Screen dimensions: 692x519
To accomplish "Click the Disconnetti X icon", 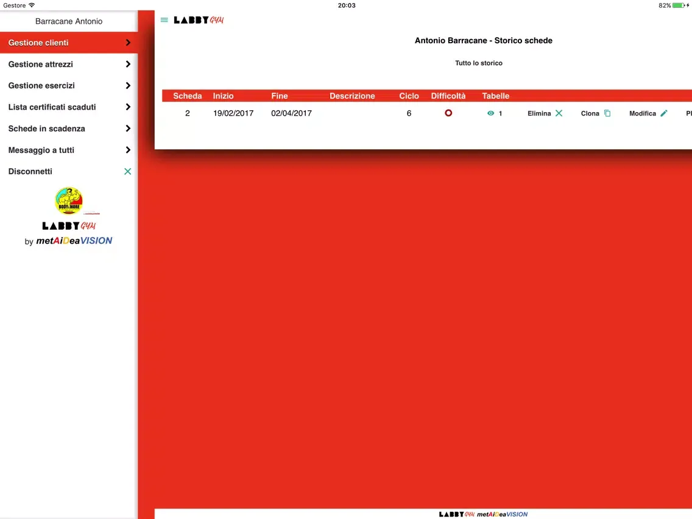I will click(x=127, y=171).
